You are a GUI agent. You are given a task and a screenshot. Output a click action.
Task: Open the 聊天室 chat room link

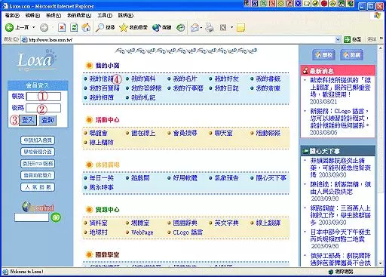tap(224, 133)
